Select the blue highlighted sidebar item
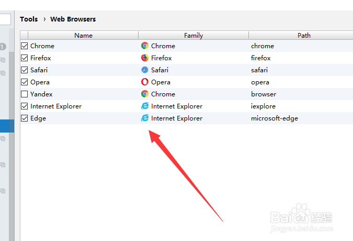353x241 pixels. [7, 126]
